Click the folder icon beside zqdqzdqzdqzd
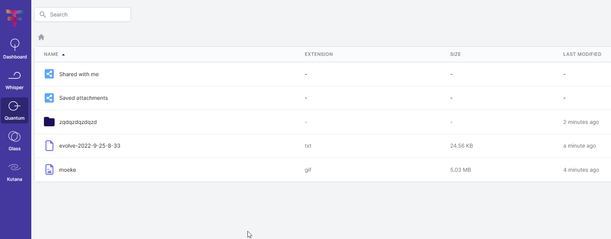The width and height of the screenshot is (611, 239). tap(49, 122)
